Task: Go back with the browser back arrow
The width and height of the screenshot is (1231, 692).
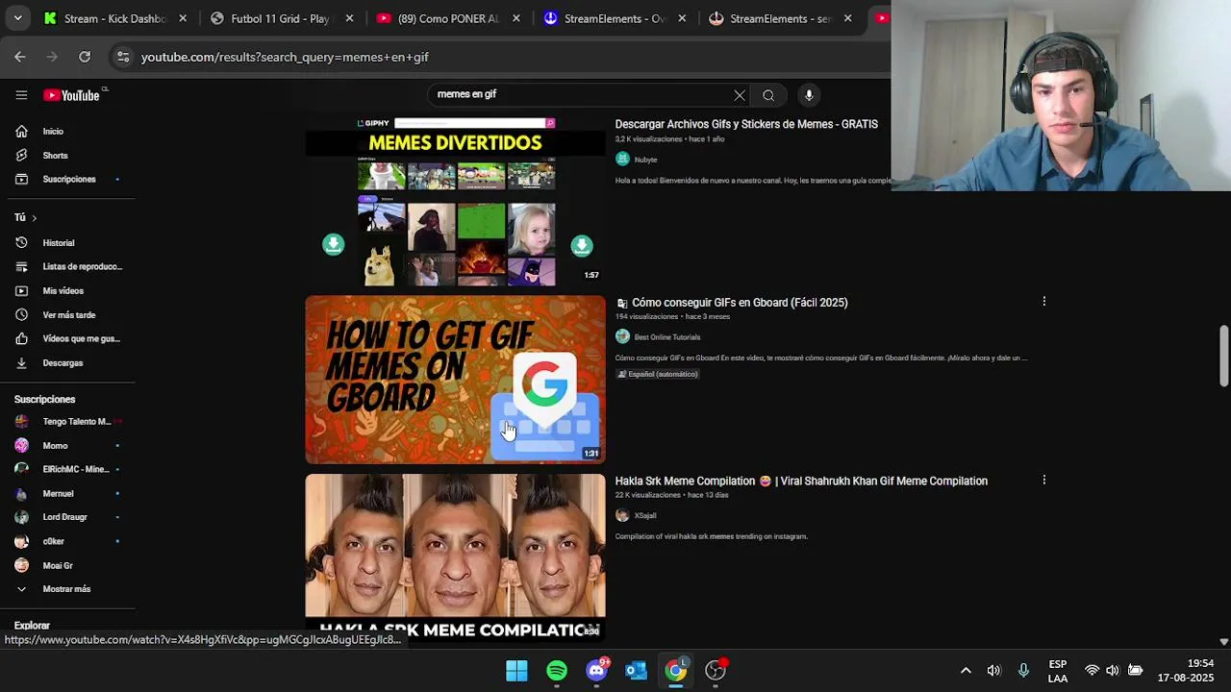Action: tap(20, 57)
